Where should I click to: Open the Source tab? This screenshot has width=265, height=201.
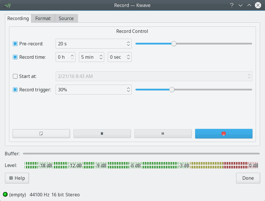point(66,18)
